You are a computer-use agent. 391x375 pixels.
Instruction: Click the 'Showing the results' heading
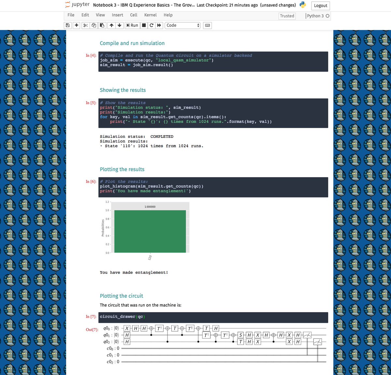coord(123,90)
